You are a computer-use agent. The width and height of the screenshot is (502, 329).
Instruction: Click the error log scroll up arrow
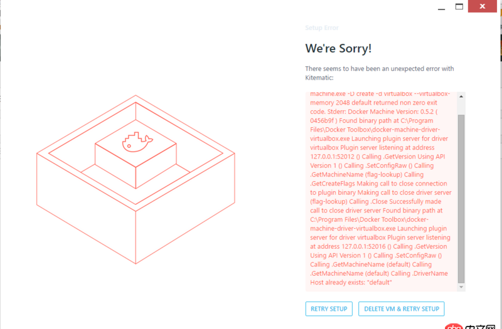(461, 97)
